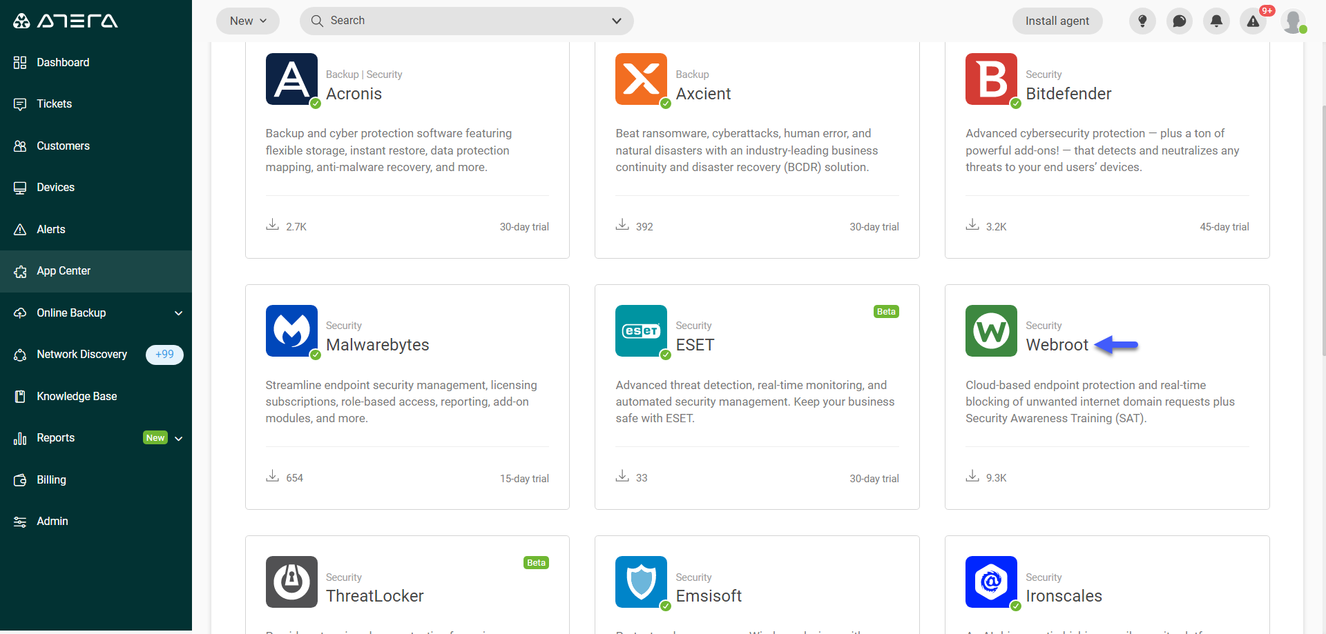Expand the Online Backup submenu chevron

click(179, 313)
